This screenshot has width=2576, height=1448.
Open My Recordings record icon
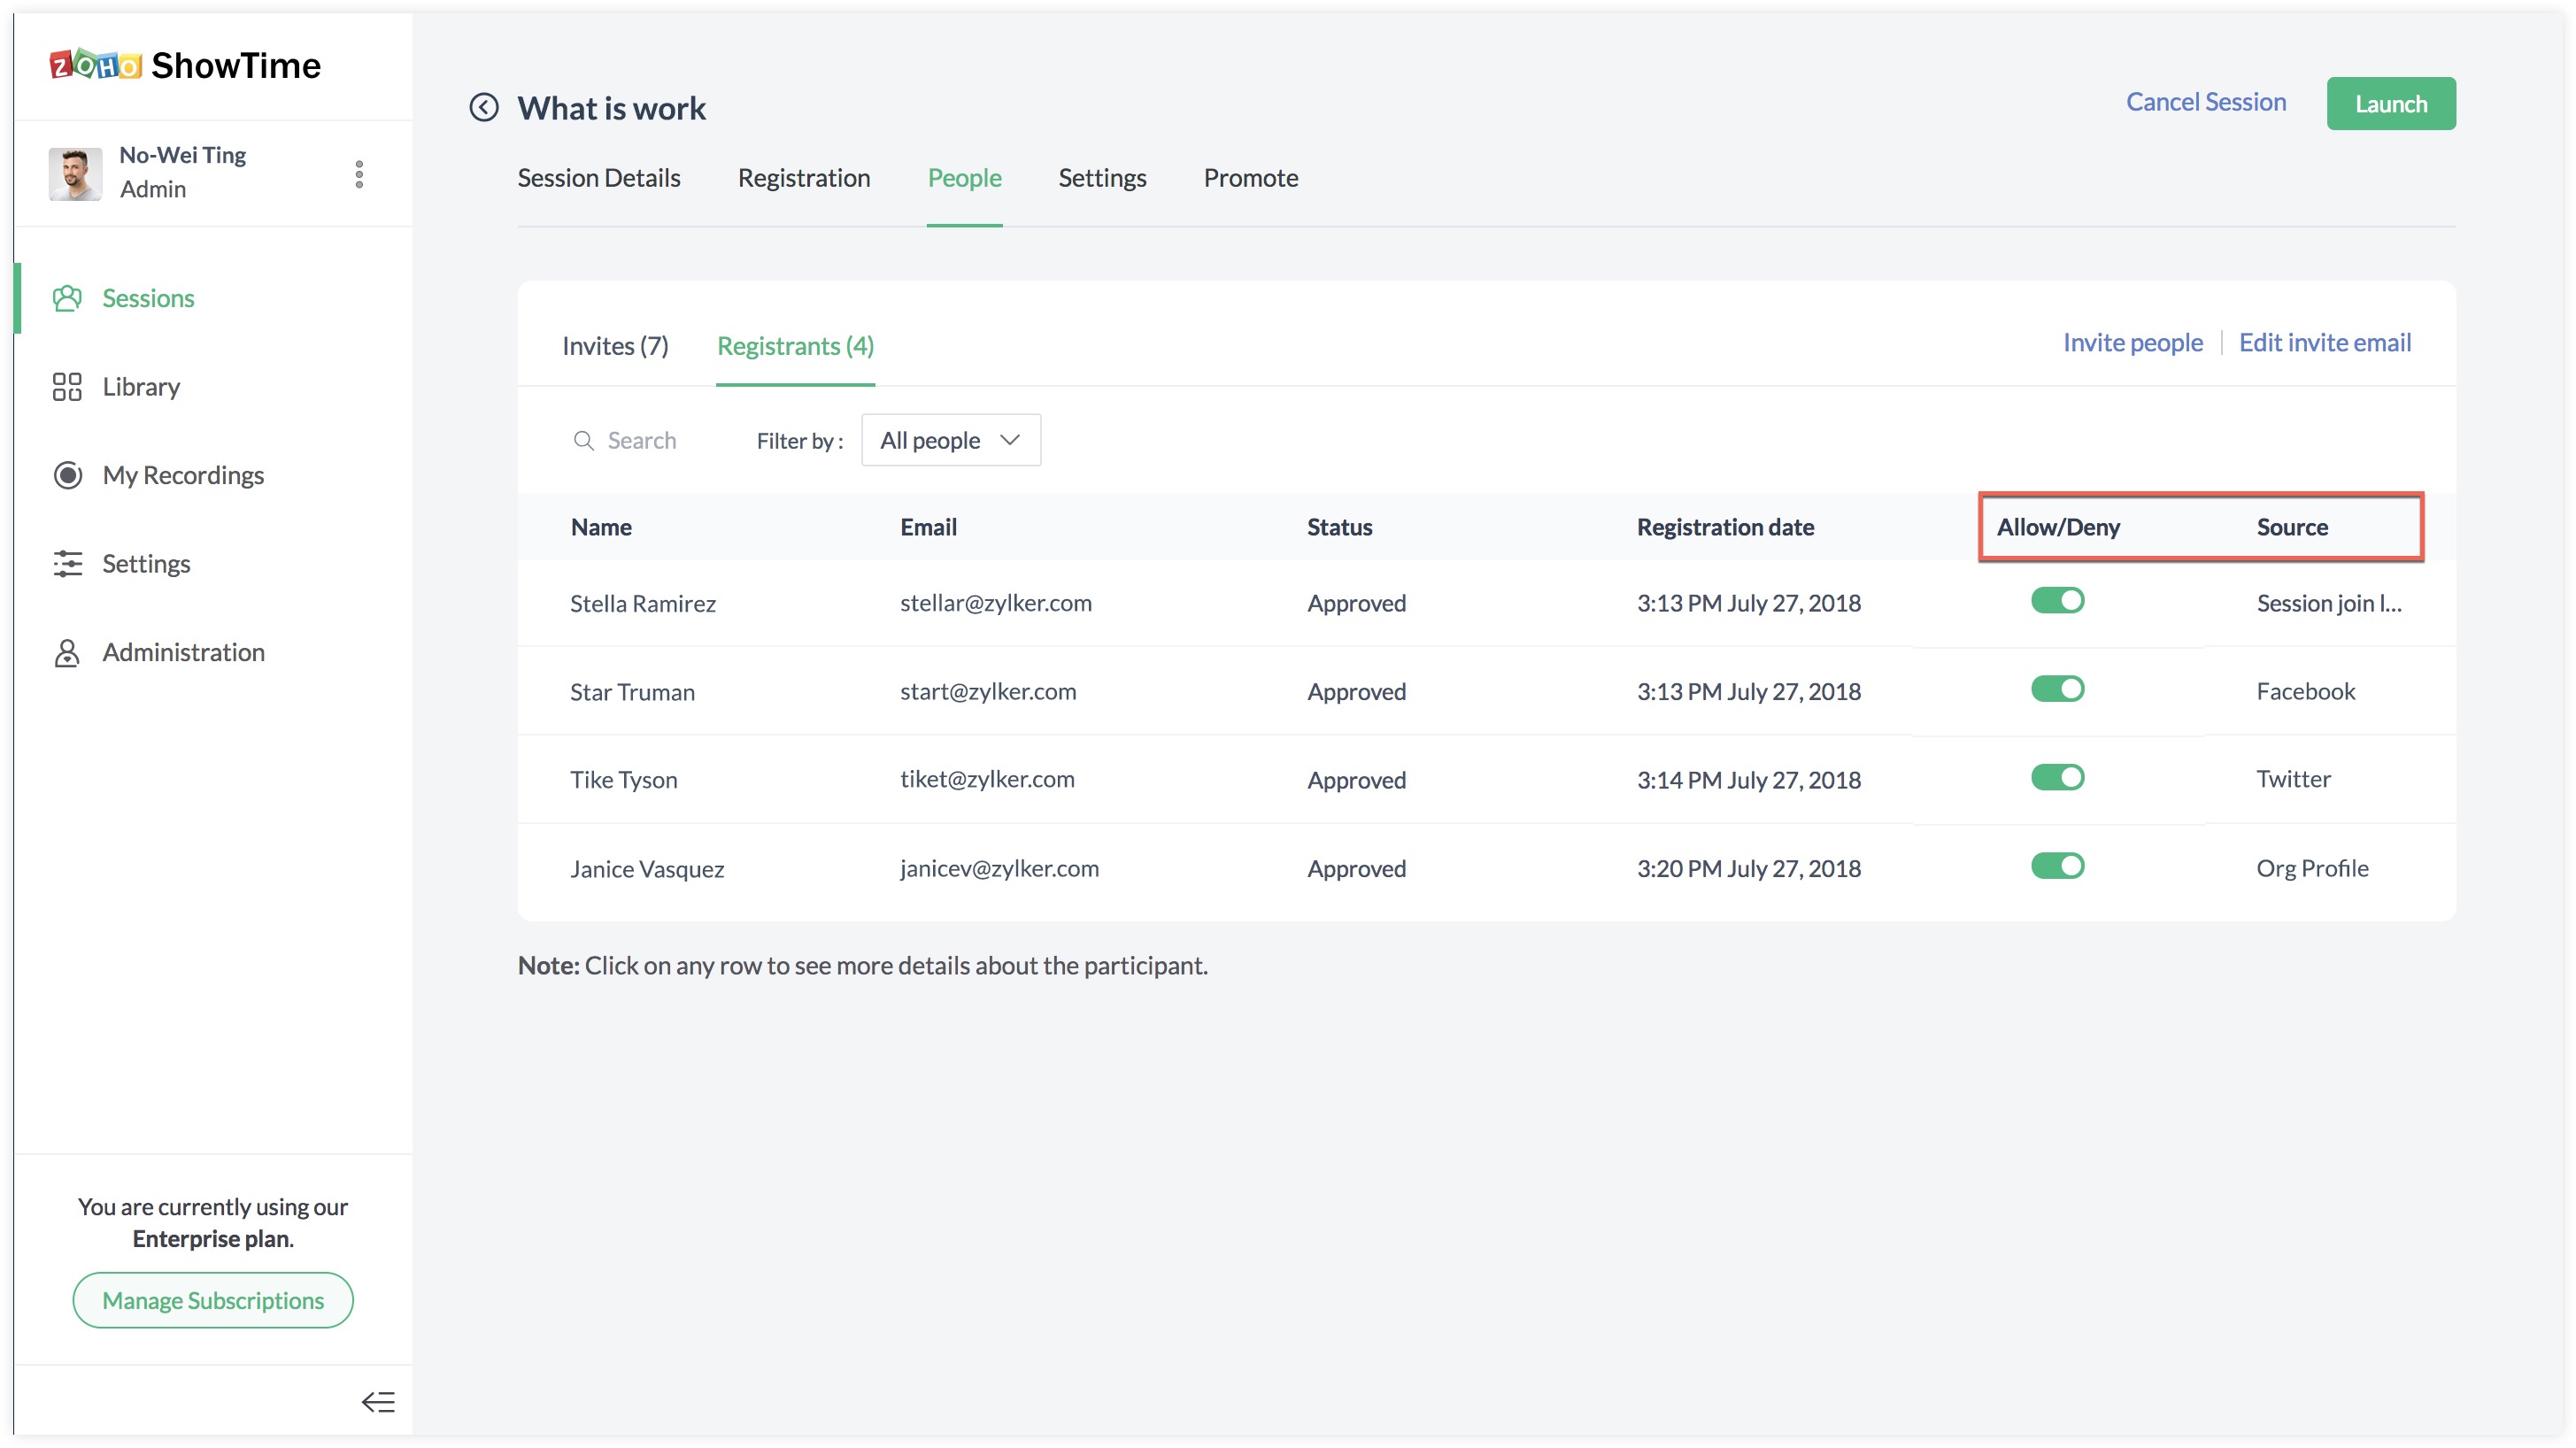(x=67, y=475)
